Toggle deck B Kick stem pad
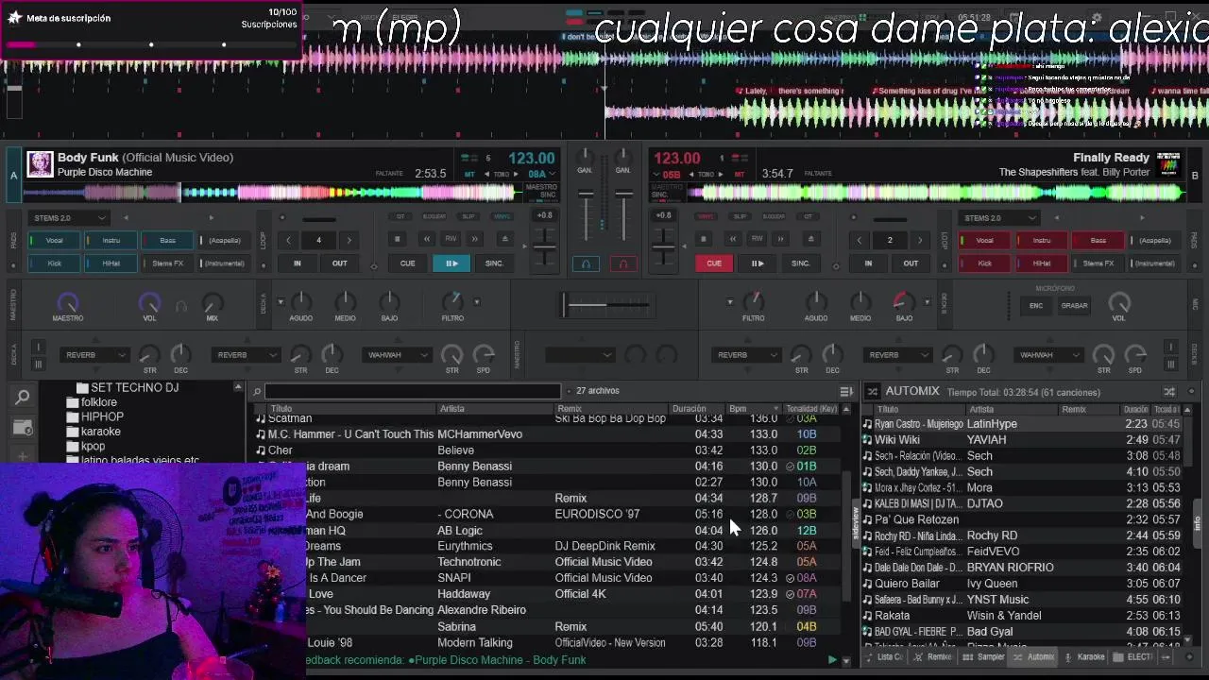The image size is (1209, 680). pyautogui.click(x=984, y=263)
